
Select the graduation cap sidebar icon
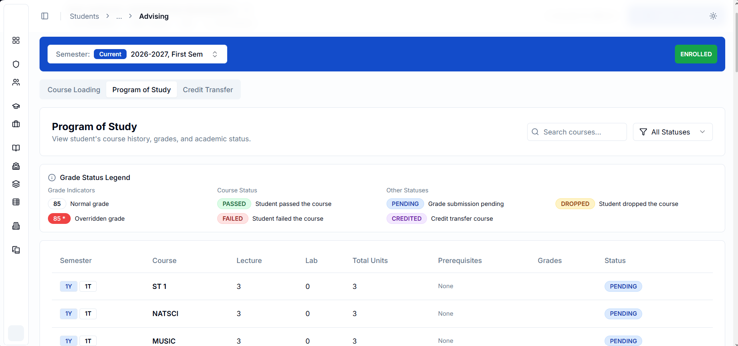(x=16, y=106)
